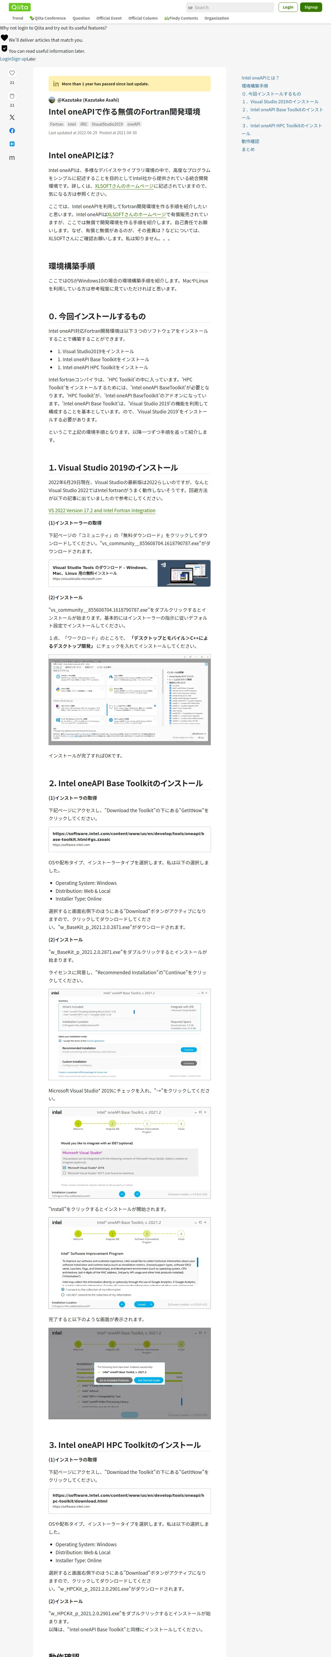The image size is (331, 1657).
Task: Stock the article with the stock icon
Action: pos(12,96)
